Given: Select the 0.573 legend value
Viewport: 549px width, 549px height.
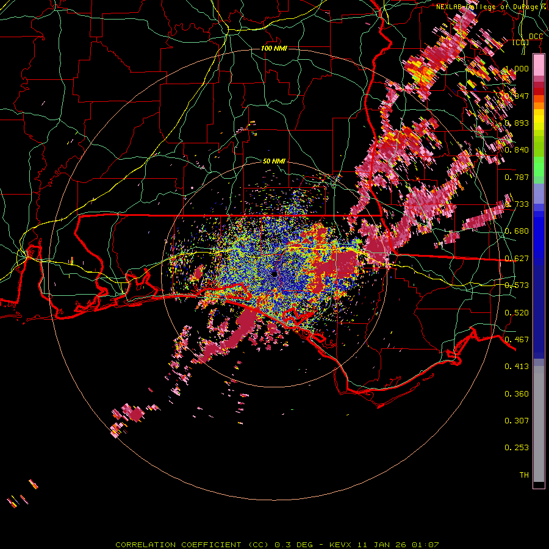Looking at the screenshot, I should coord(517,285).
